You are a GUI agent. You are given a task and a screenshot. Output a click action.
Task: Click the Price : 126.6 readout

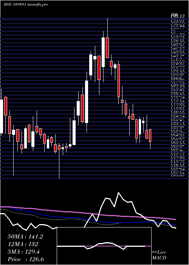[x=26, y=259]
